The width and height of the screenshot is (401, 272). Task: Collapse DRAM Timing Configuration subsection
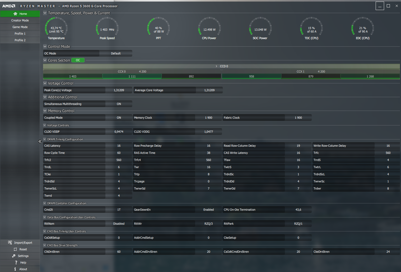[45, 139]
